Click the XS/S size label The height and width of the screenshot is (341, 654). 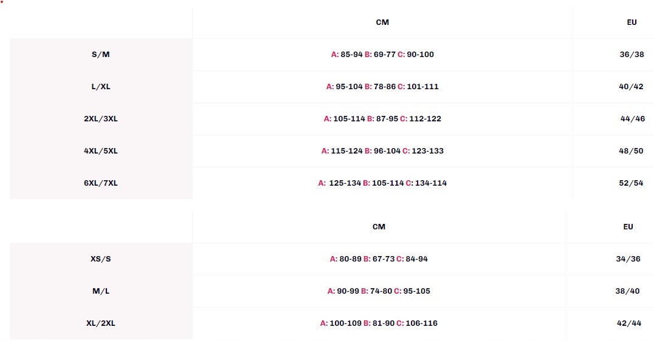pyautogui.click(x=100, y=259)
